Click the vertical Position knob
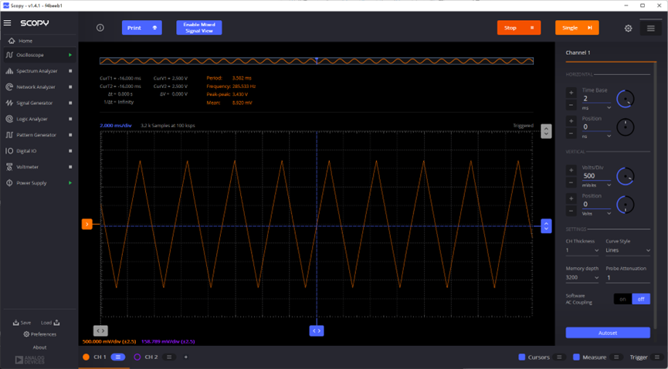668x369 pixels. pyautogui.click(x=625, y=205)
